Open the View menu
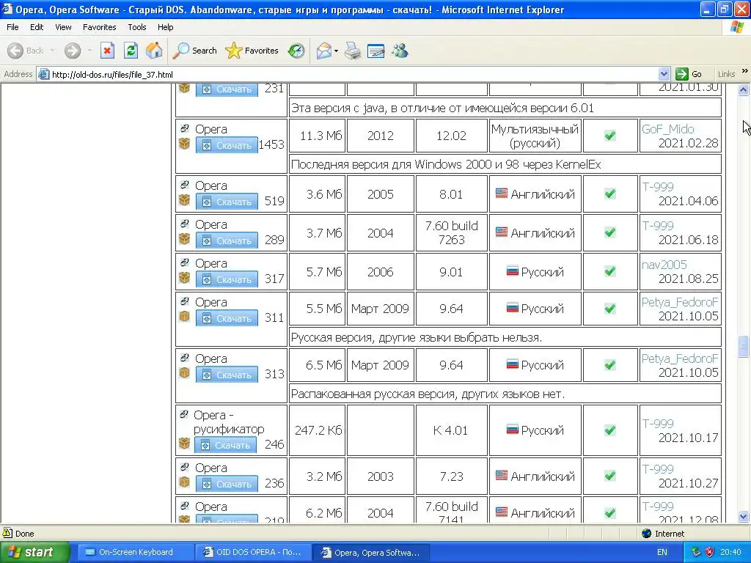Screen dimensions: 751x563 pyautogui.click(x=63, y=27)
